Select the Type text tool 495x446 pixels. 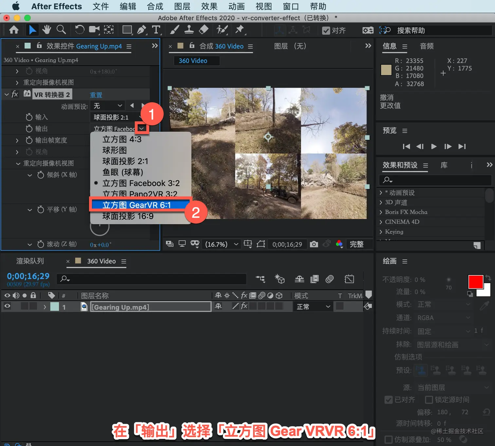click(156, 30)
